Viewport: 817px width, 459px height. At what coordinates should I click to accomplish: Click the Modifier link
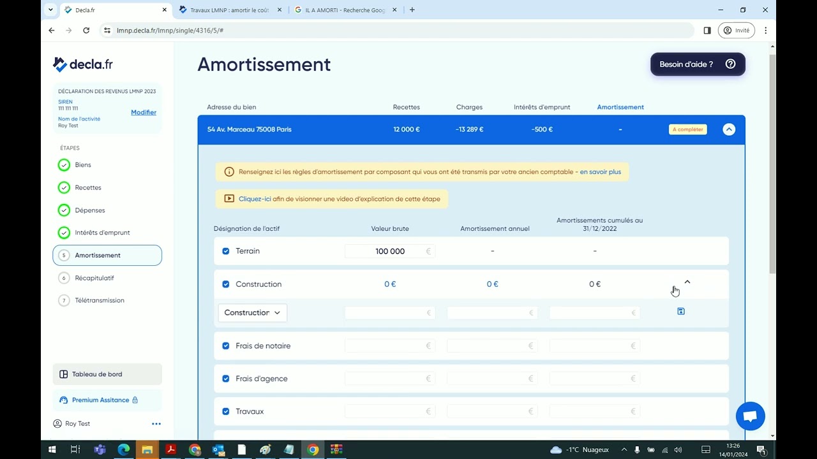[x=144, y=112]
